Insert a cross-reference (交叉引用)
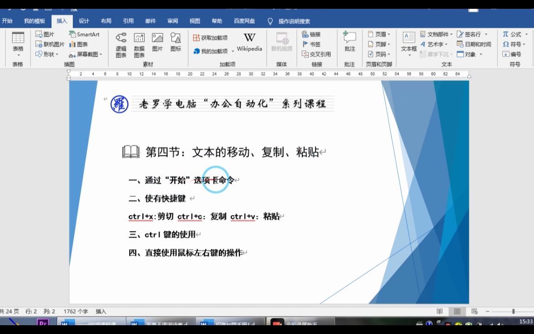Screen dimensions: 534x334 [x=317, y=54]
